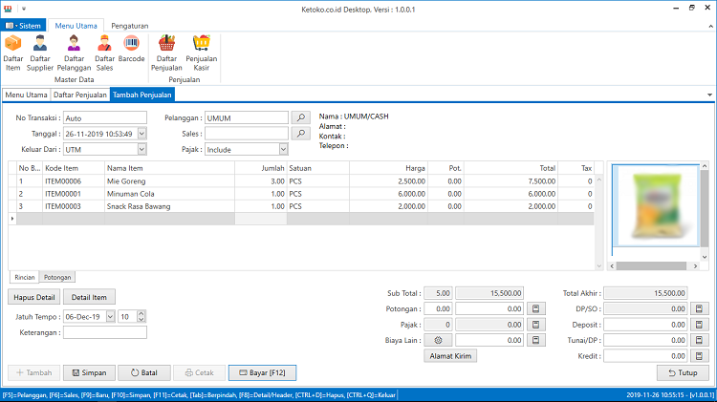The width and height of the screenshot is (717, 402).
Task: Open quick access toolbar dropdown arrow
Action: tap(24, 9)
